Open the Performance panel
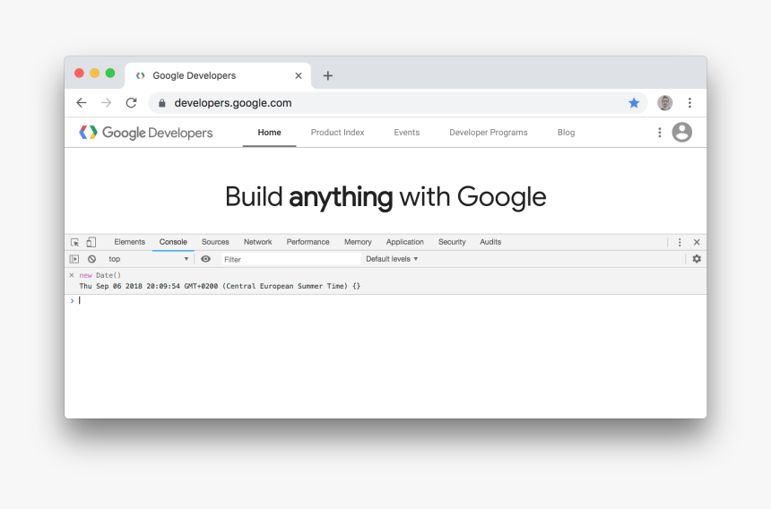The width and height of the screenshot is (771, 509). click(x=308, y=242)
